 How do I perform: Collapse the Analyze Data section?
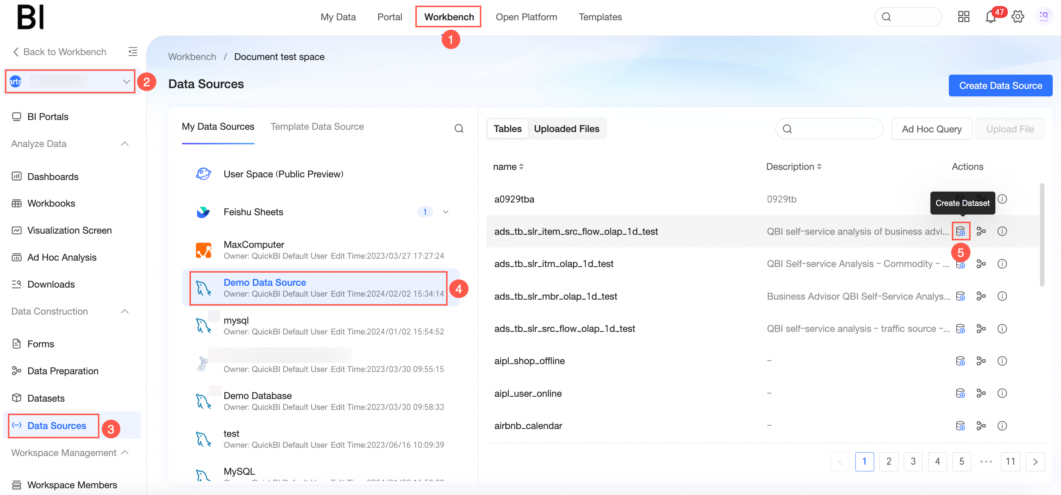point(125,143)
